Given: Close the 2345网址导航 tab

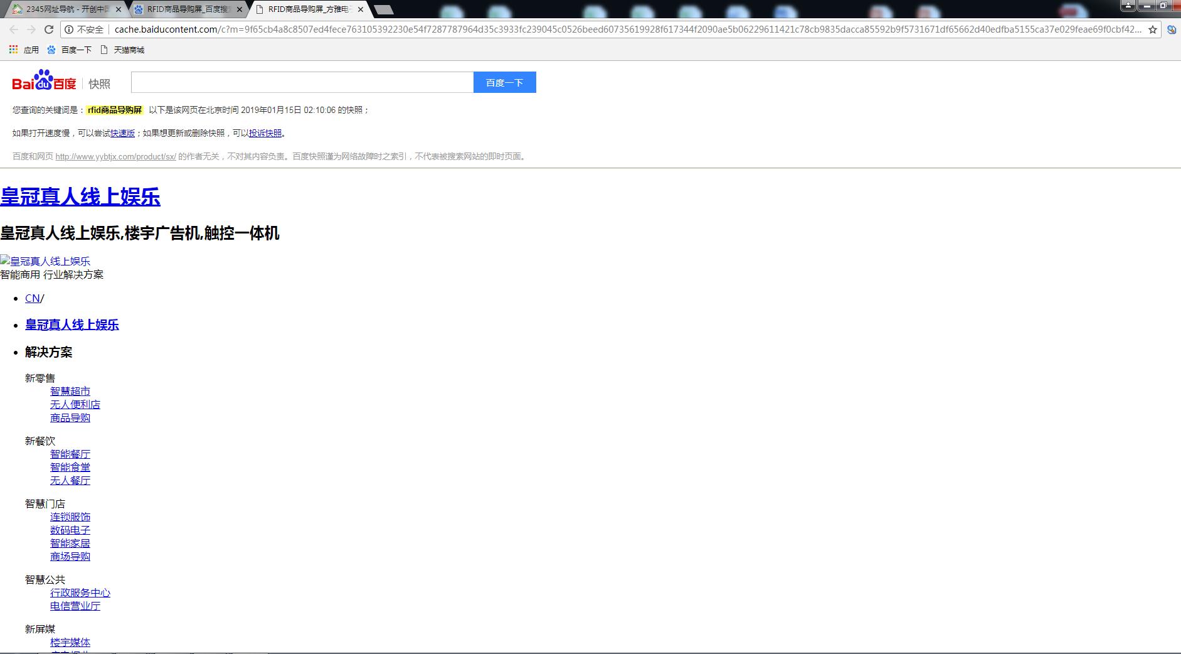Looking at the screenshot, I should pos(119,9).
